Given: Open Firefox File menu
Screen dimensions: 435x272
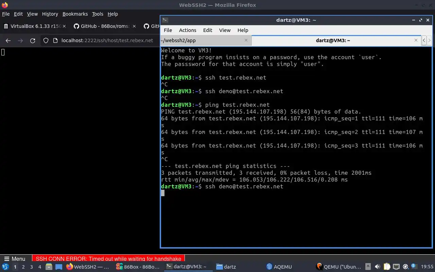Looking at the screenshot, I should pyautogui.click(x=6, y=14).
